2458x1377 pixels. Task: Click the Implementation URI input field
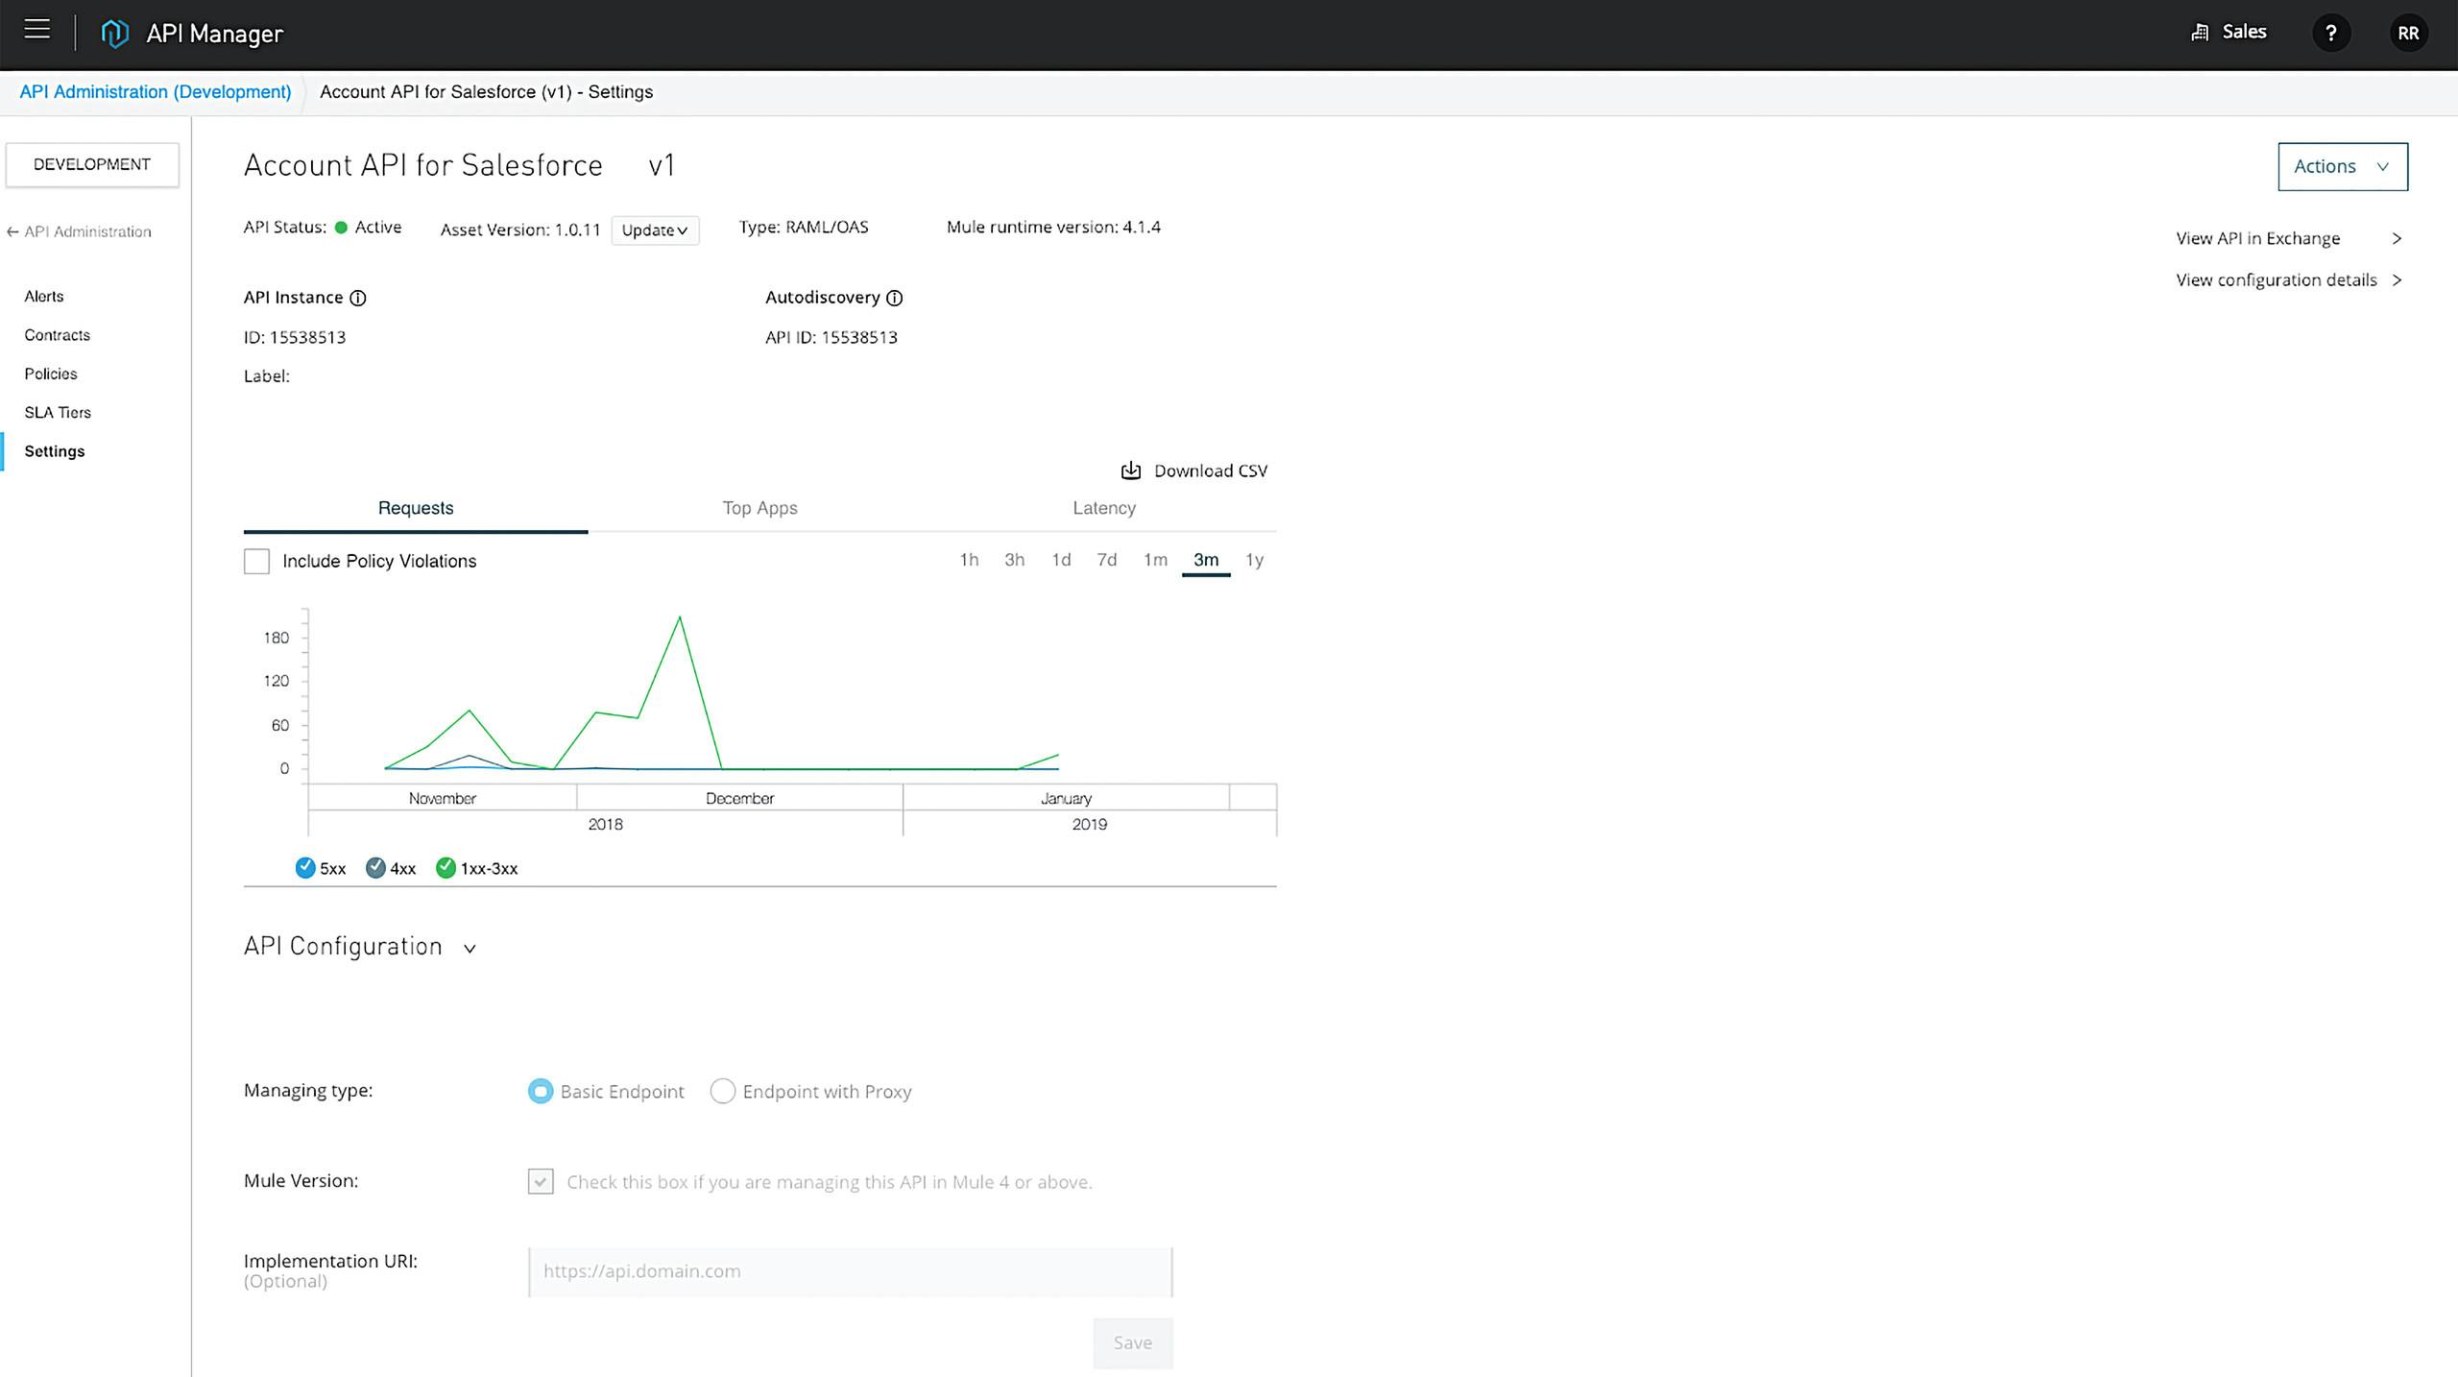pos(851,1271)
